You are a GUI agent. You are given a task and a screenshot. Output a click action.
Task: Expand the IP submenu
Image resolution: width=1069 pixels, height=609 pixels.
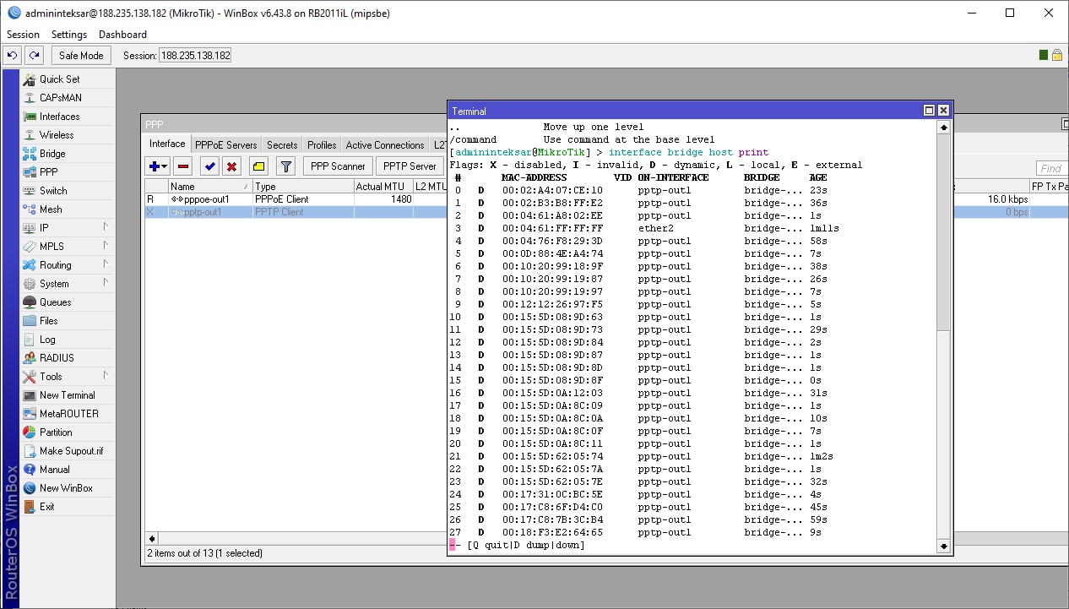(x=68, y=228)
